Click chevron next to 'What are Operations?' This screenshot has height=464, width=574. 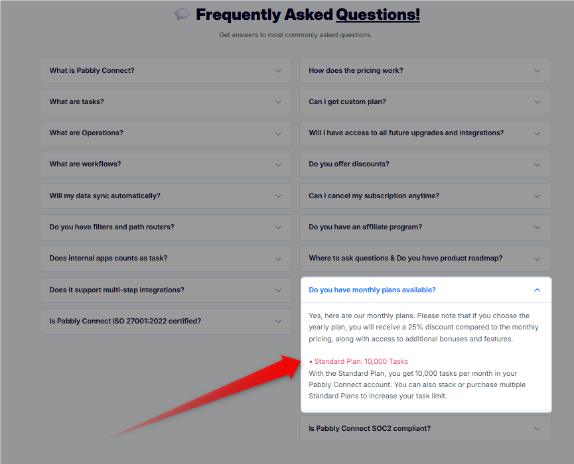[278, 133]
